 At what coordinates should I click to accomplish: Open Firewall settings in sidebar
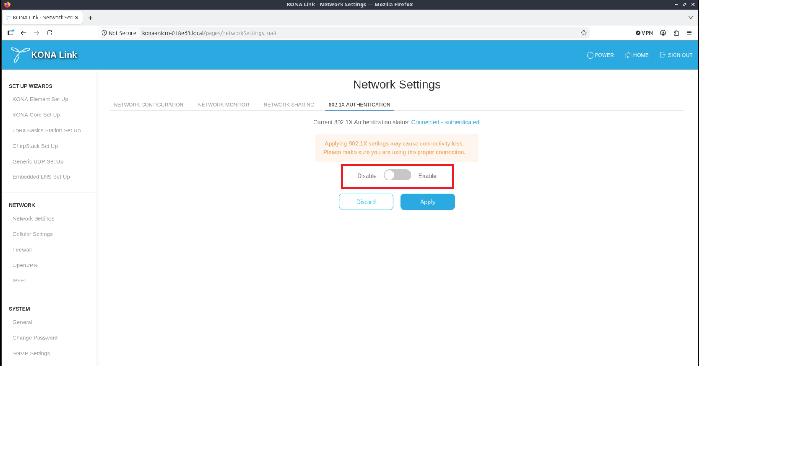point(22,250)
